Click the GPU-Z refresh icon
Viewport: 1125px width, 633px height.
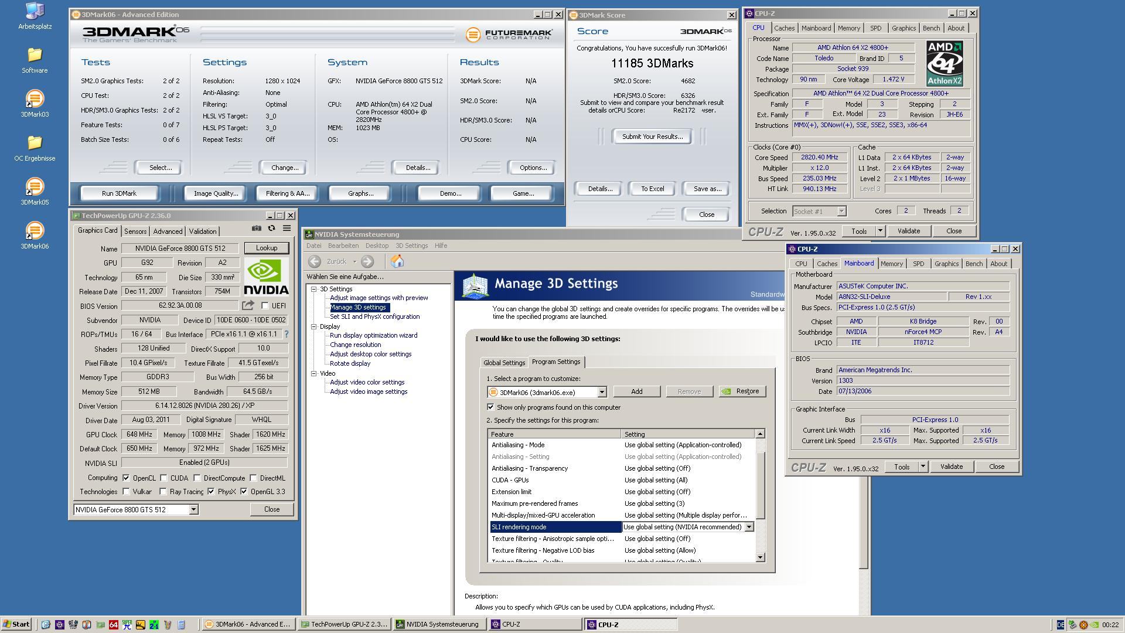click(x=271, y=229)
